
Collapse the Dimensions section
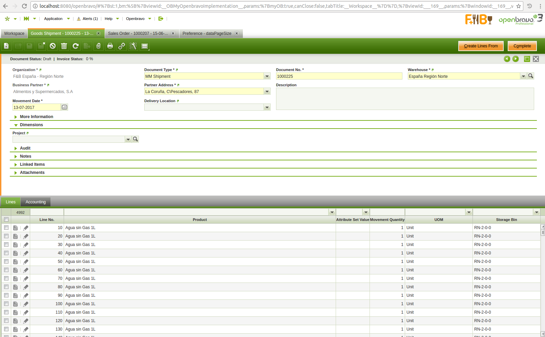(31, 125)
